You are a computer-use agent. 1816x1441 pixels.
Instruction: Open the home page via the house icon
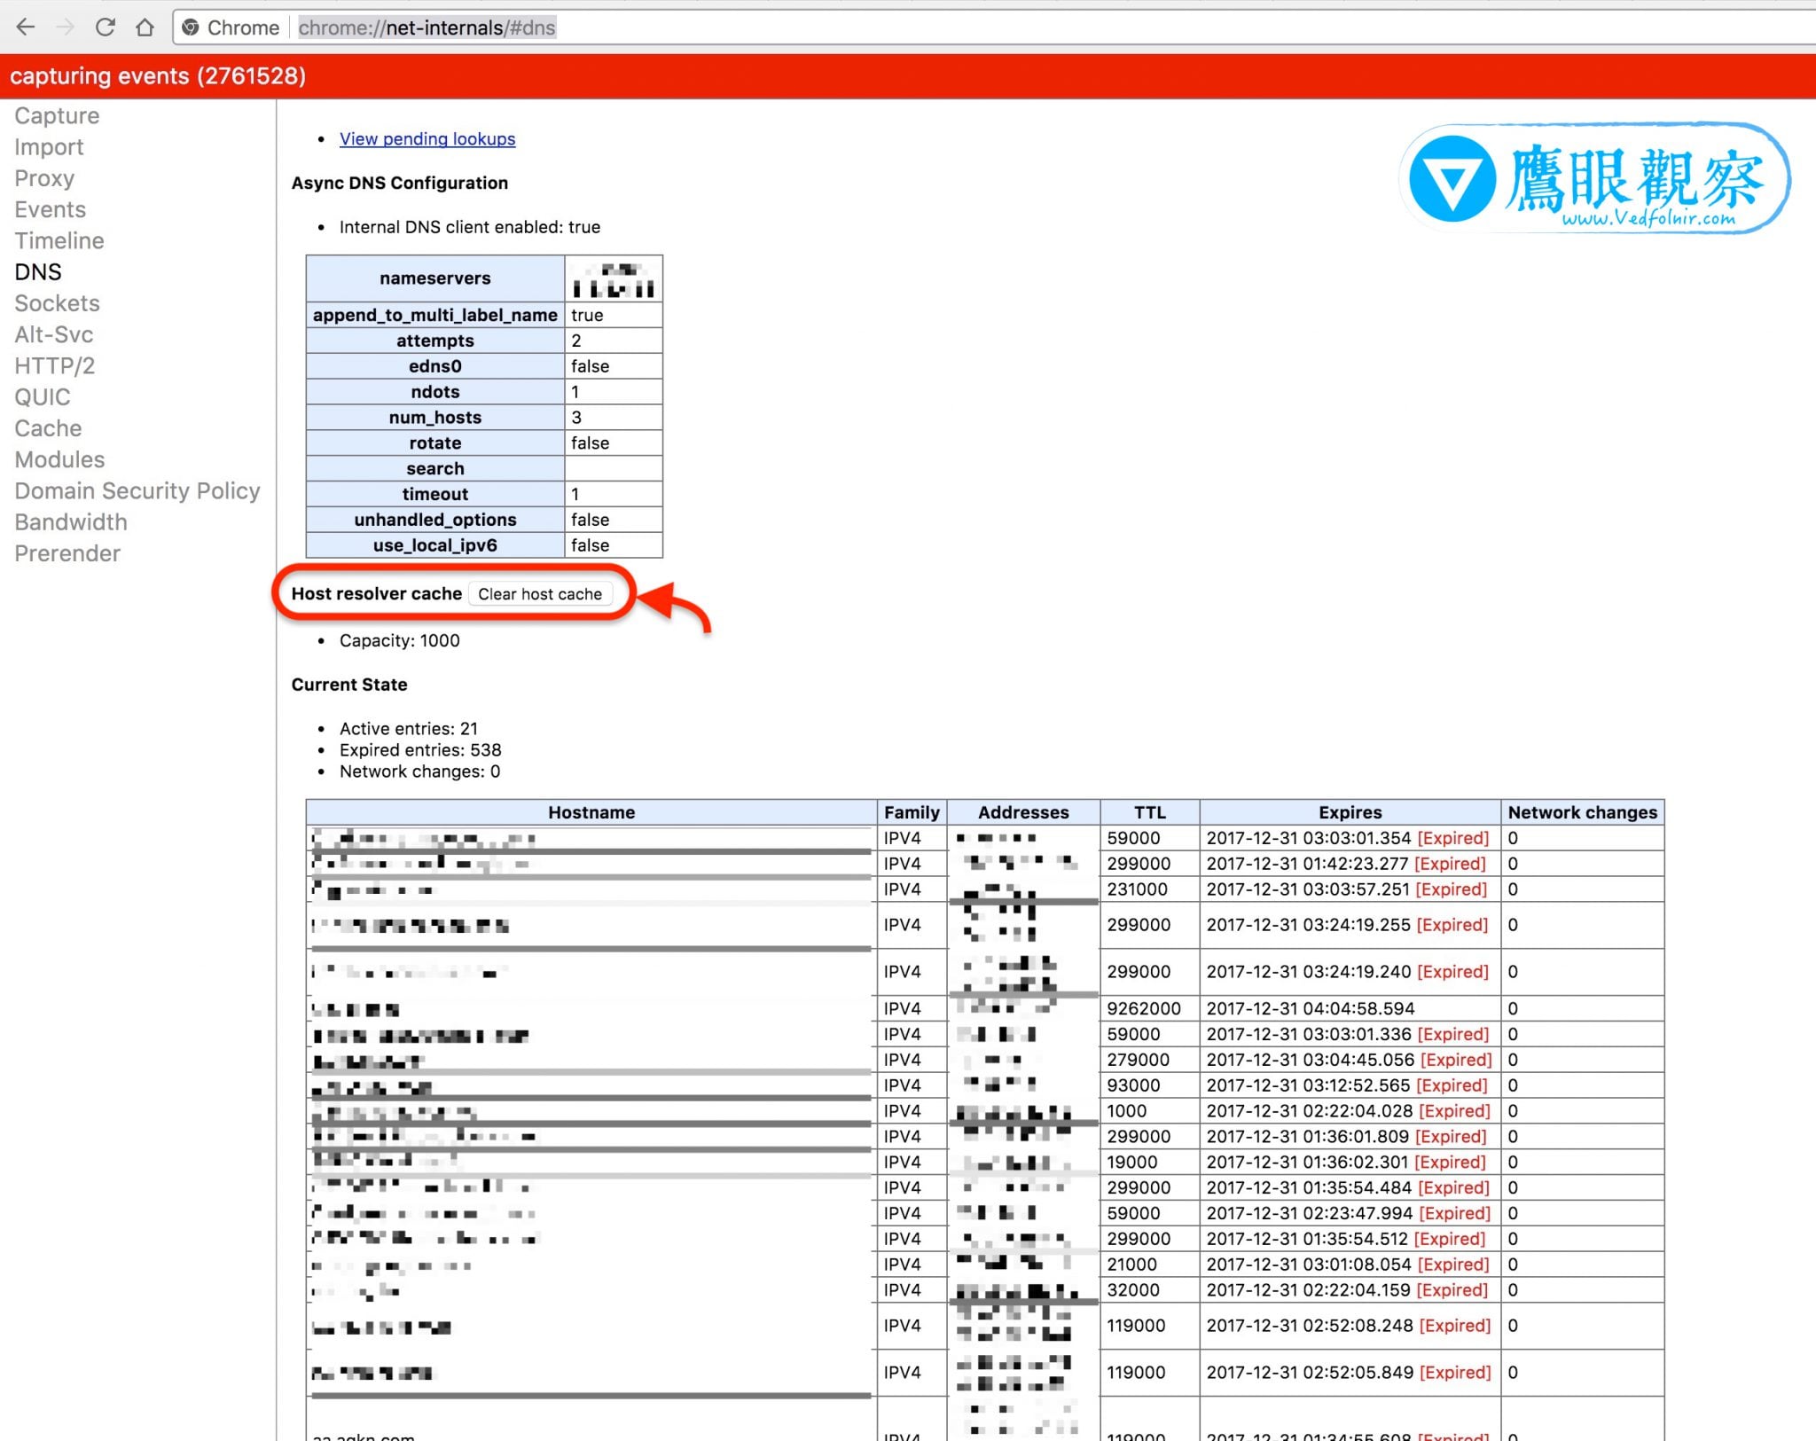(145, 27)
